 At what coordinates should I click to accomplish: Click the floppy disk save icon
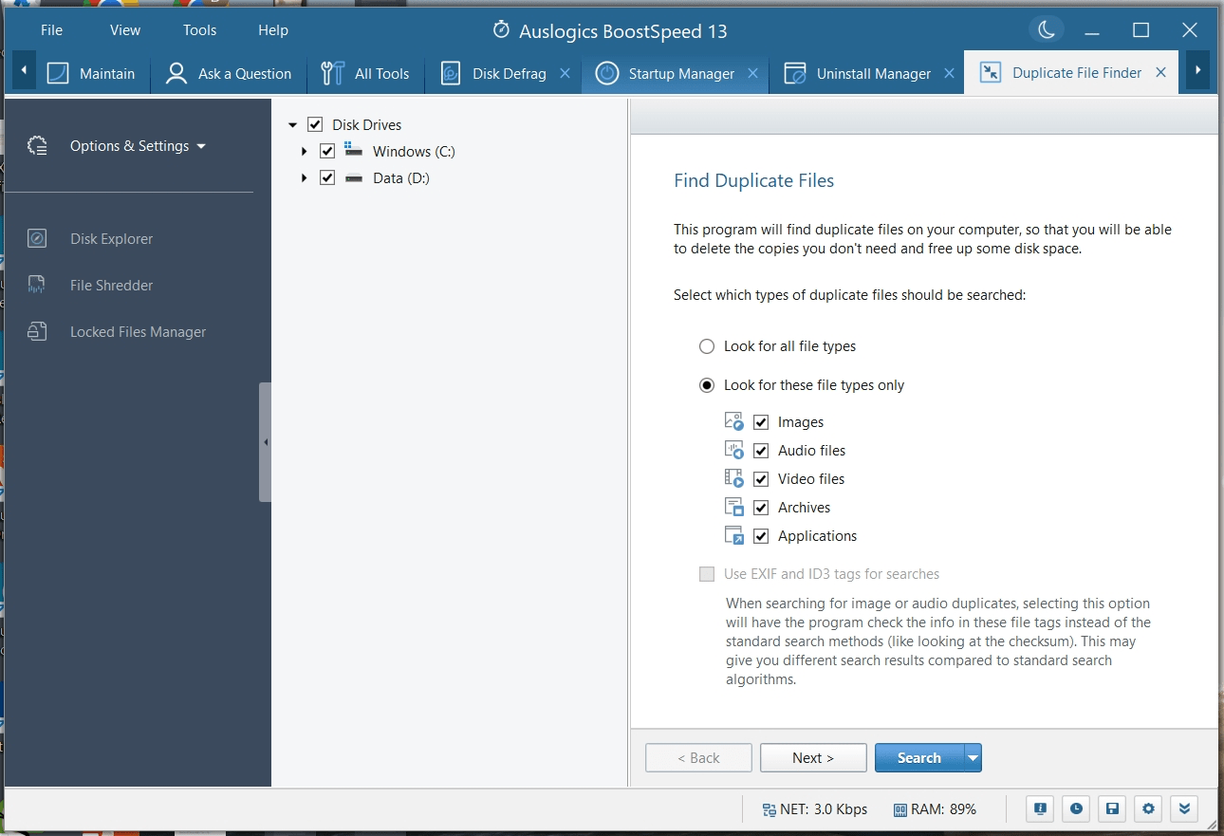coord(1112,808)
